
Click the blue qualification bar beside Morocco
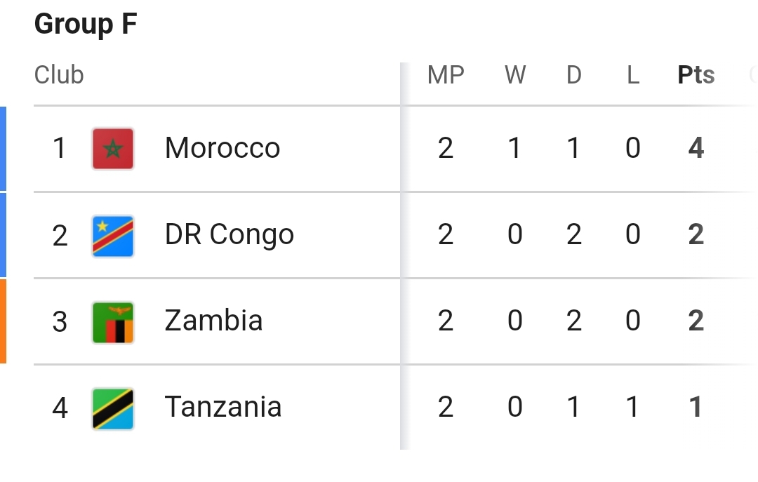pos(3,149)
